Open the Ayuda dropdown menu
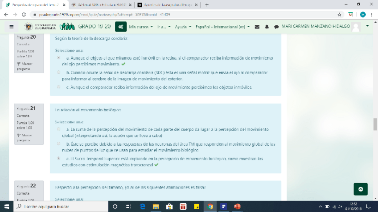 pyautogui.click(x=183, y=27)
